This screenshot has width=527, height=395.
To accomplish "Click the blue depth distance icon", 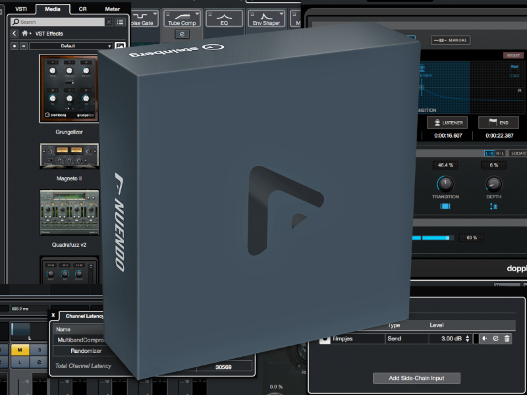I will coord(493,206).
